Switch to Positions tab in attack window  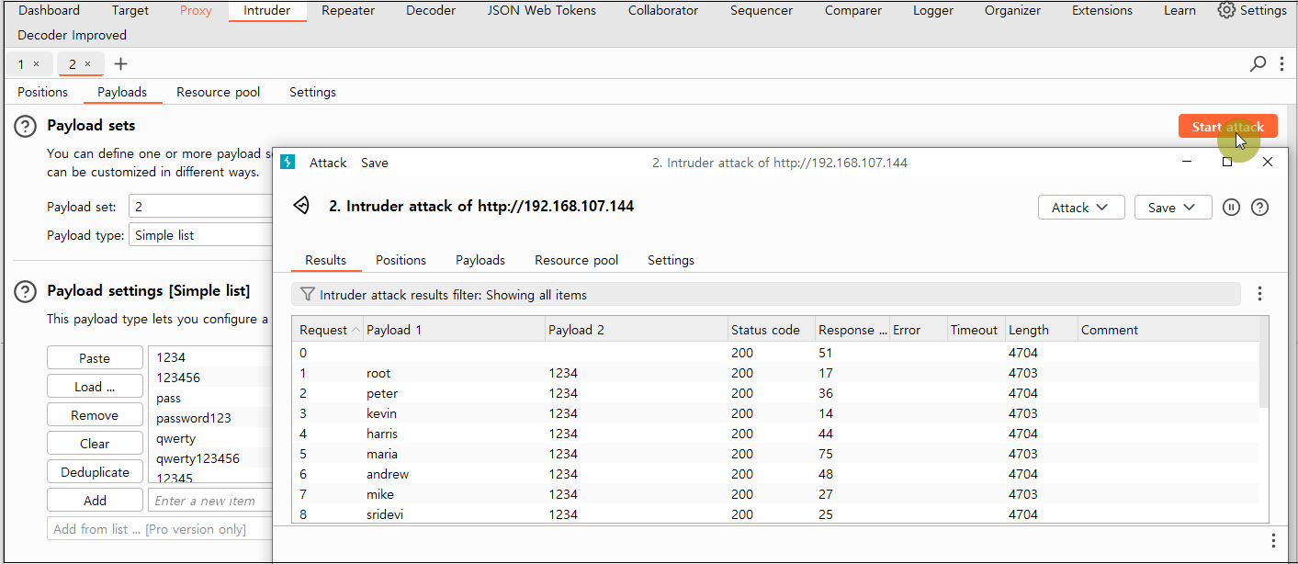pos(401,260)
